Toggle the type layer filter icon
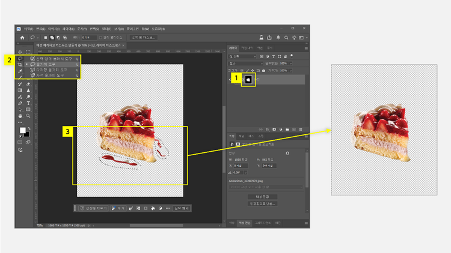 (273, 56)
